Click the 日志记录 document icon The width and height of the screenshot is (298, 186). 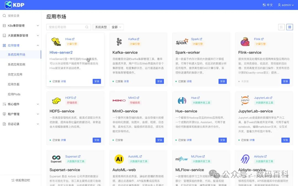(x=4, y=124)
